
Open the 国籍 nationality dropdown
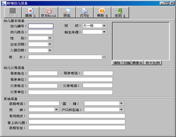(x=121, y=103)
